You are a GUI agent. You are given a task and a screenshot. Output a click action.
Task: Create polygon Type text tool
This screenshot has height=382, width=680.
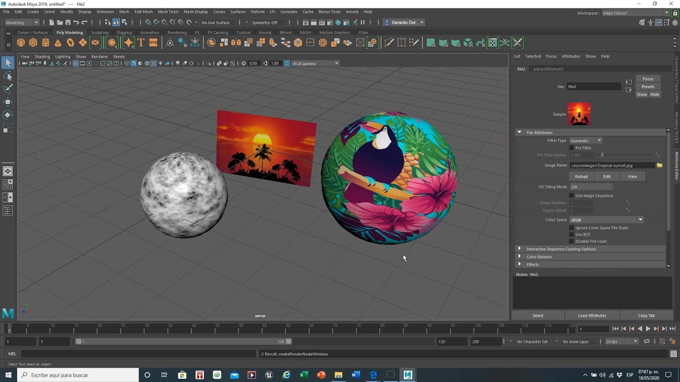[x=141, y=42]
